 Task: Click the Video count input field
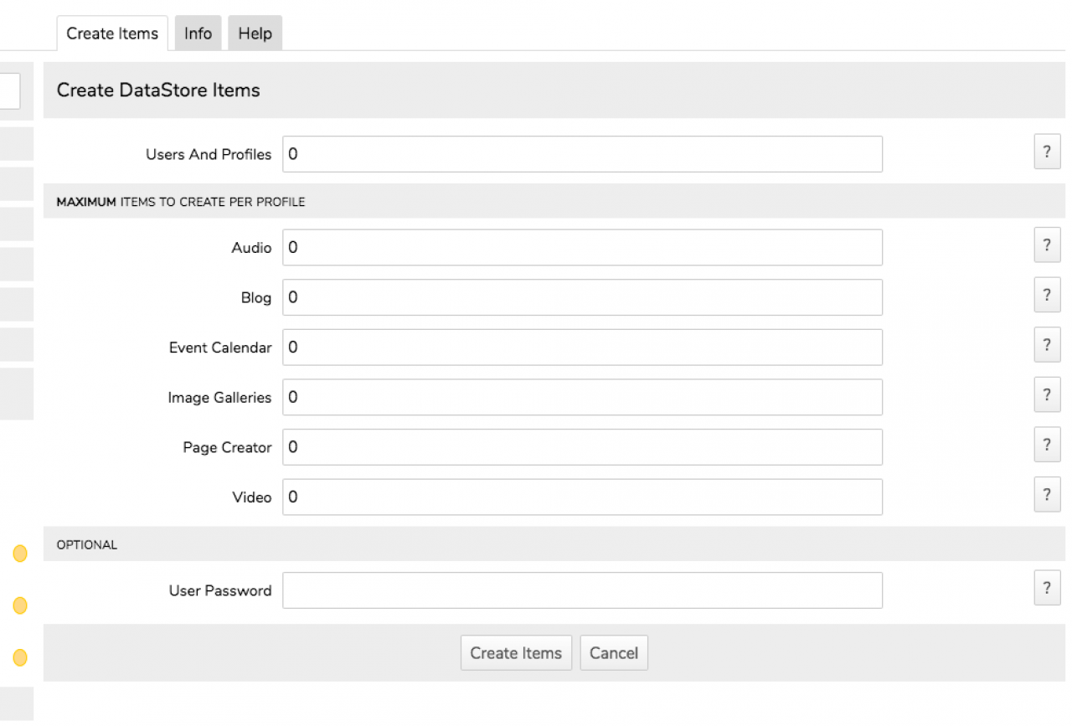point(582,497)
